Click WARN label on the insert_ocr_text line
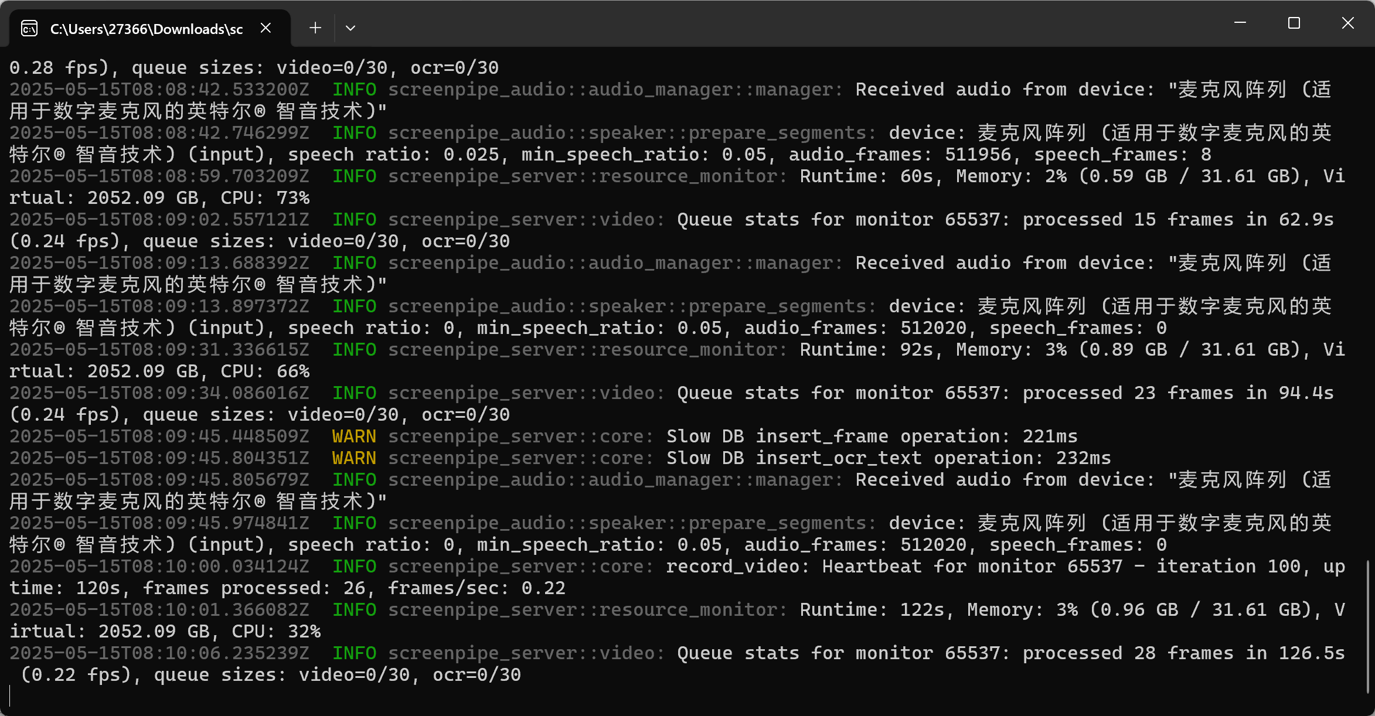Image resolution: width=1375 pixels, height=716 pixels. pyautogui.click(x=354, y=458)
